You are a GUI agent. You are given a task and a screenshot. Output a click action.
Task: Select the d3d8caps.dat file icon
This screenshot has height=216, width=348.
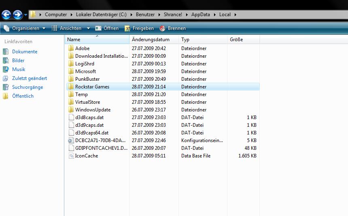71,117
